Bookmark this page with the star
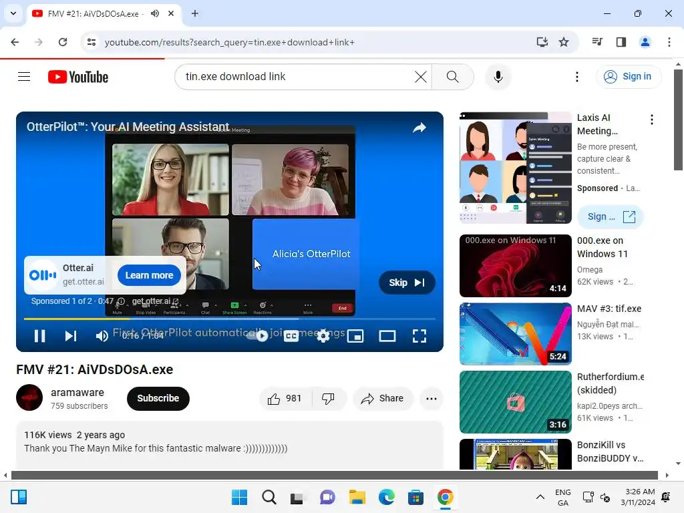 (x=564, y=42)
